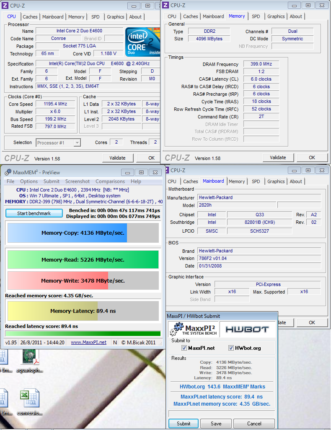
Task: Click the empty text field above Submit
Action: pos(222,413)
